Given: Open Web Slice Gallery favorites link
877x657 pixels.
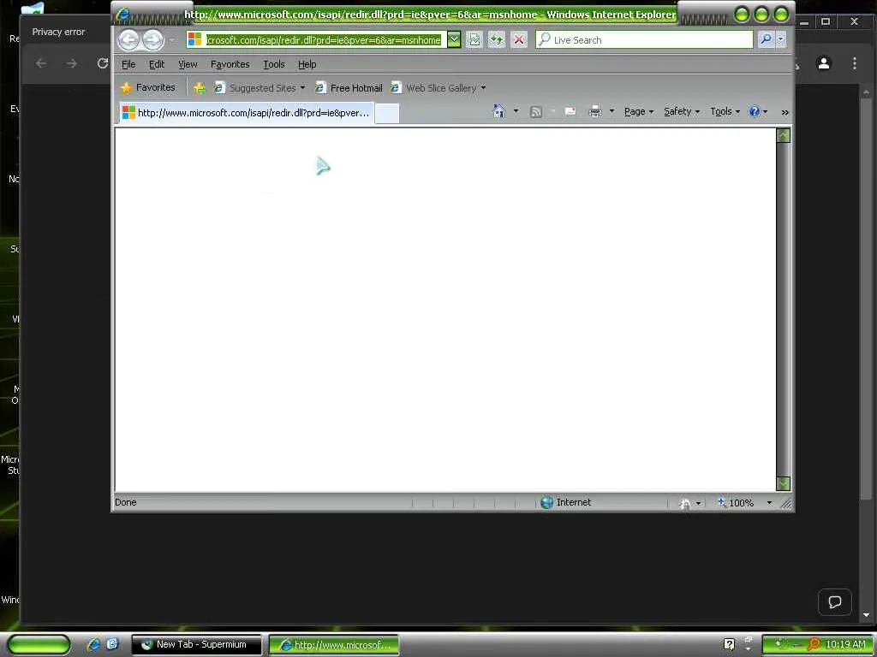Looking at the screenshot, I should (434, 88).
